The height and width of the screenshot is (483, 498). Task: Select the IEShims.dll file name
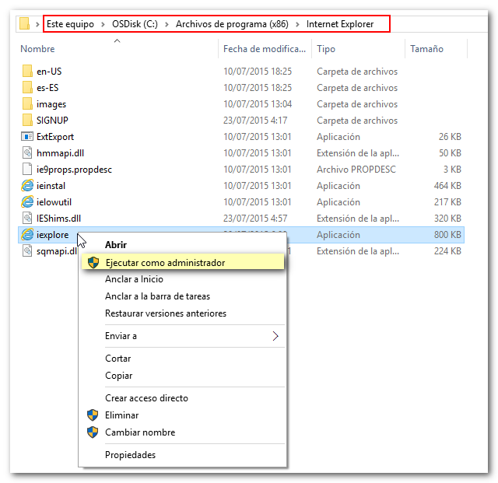pos(58,219)
